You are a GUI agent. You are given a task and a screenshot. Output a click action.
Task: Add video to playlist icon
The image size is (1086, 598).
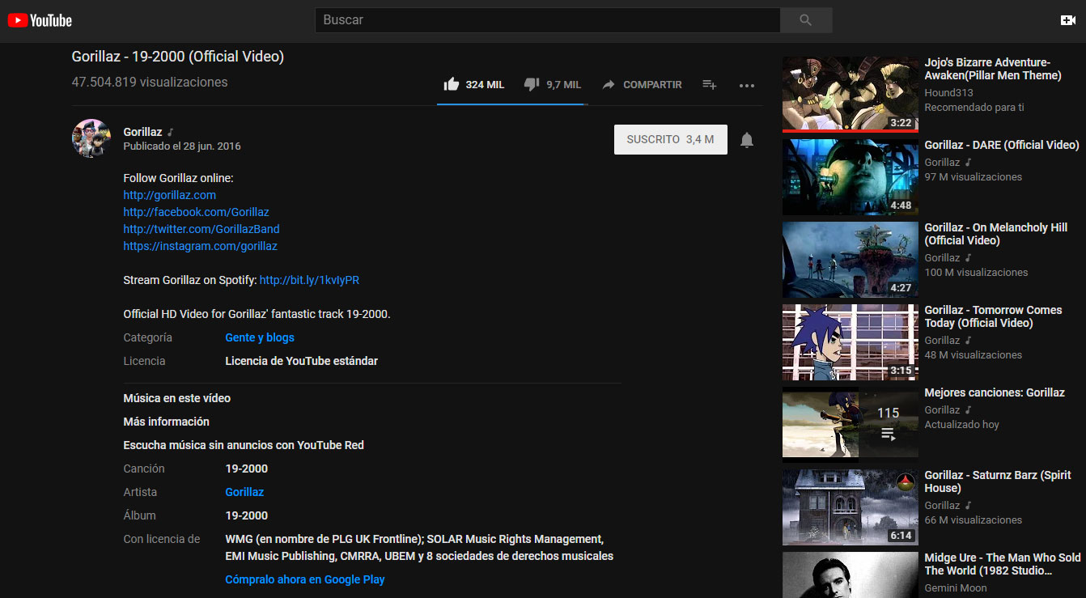tap(709, 84)
